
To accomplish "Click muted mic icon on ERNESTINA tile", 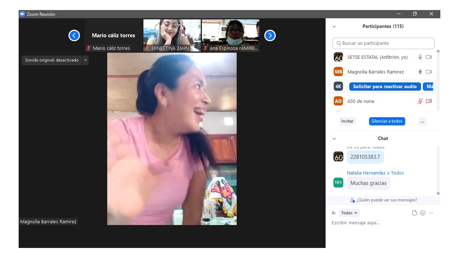I will pos(147,48).
